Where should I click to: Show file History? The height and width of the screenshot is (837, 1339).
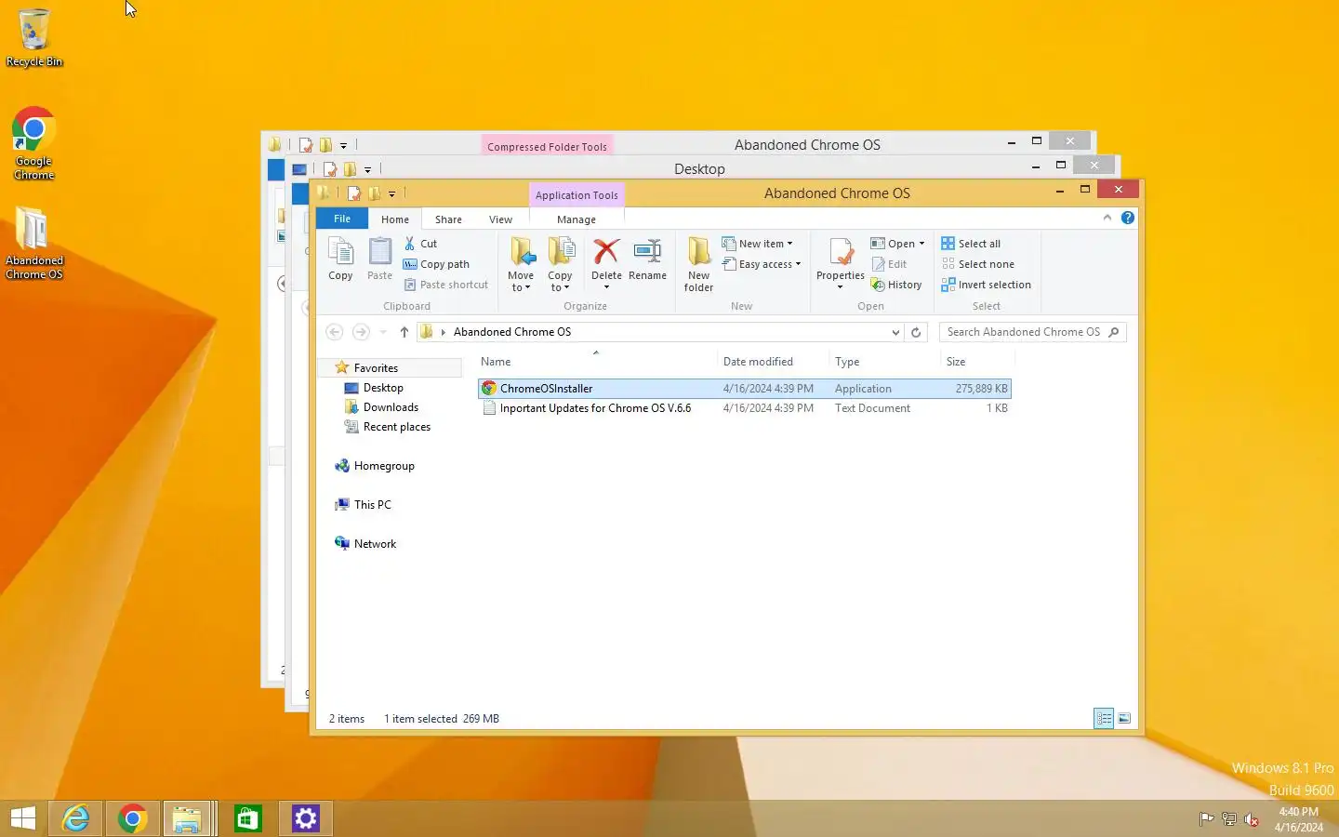(896, 285)
